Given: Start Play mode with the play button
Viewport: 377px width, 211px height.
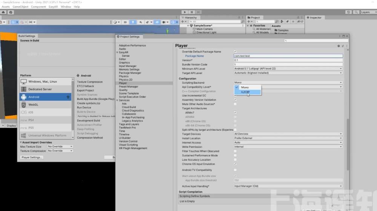Looking at the screenshot, I should (x=185, y=12).
